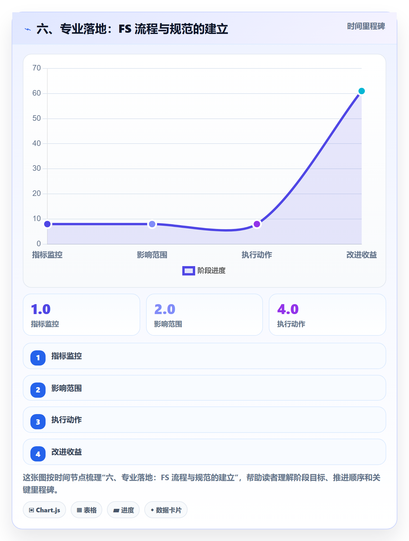Click the 表格 tag chip
Image resolution: width=409 pixels, height=541 pixels.
(86, 510)
